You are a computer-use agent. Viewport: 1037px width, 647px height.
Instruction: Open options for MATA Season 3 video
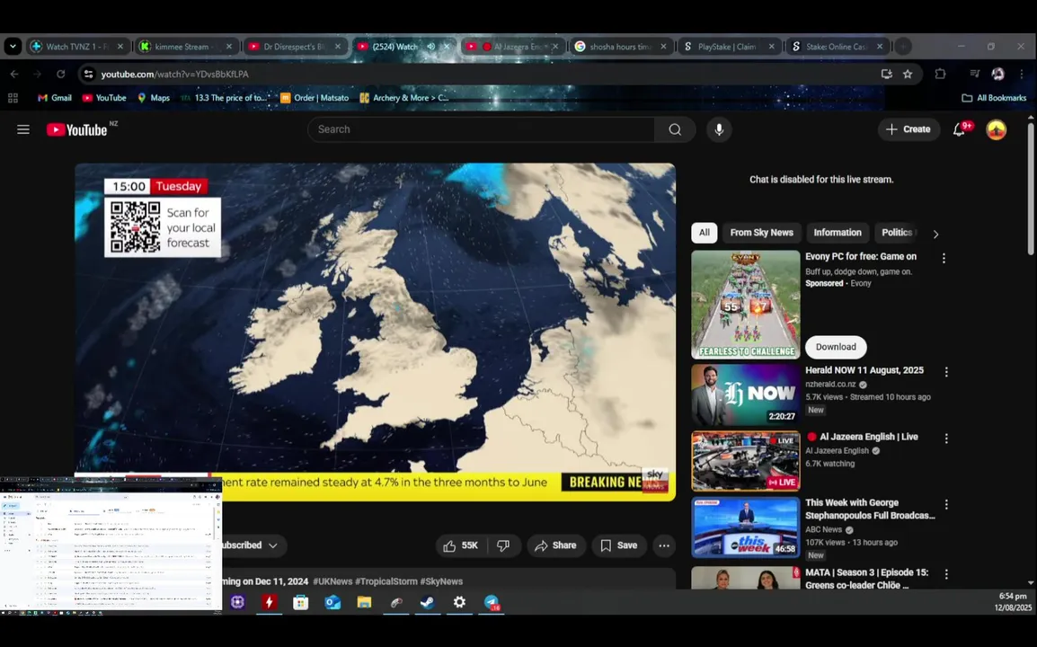click(946, 574)
